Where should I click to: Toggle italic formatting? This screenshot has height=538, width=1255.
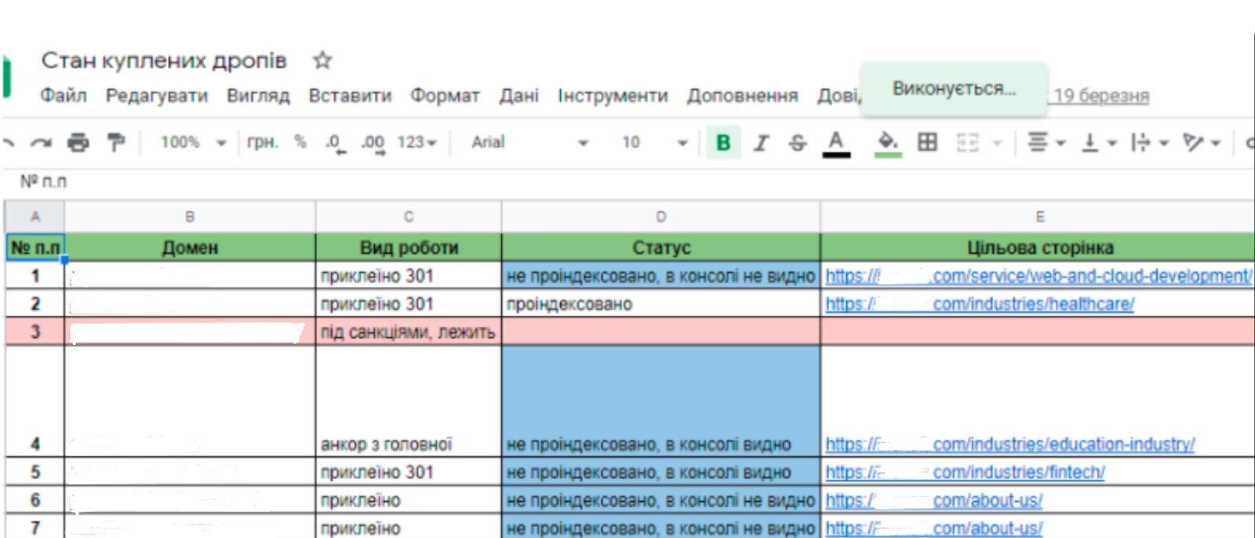tap(761, 143)
